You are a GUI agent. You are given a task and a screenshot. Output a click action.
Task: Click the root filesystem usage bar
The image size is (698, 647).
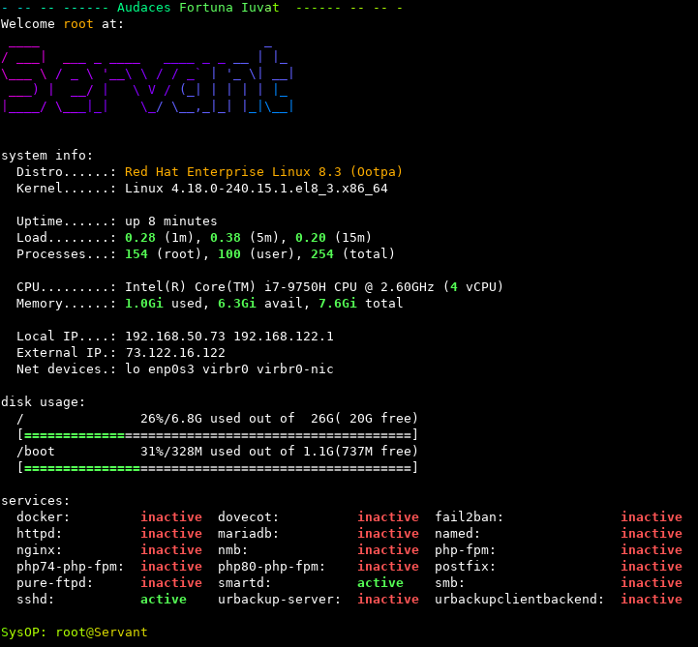[x=217, y=435]
